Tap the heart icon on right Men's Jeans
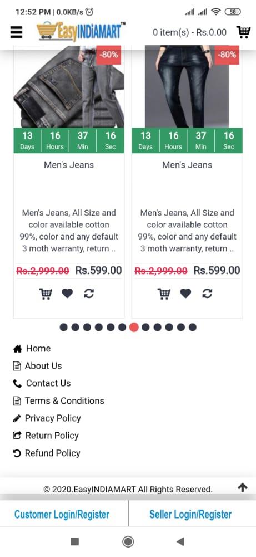The height and width of the screenshot is (557, 256). tap(185, 294)
